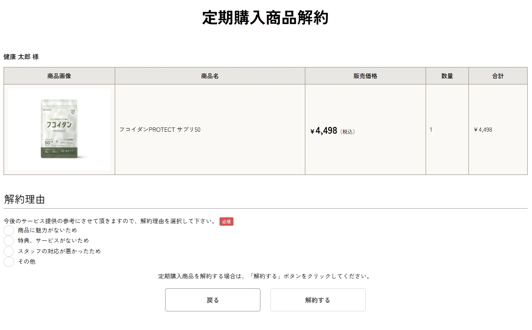Image resolution: width=532 pixels, height=330 pixels.
Task: Select reason 商品に魅力がないため
Action: point(8,230)
